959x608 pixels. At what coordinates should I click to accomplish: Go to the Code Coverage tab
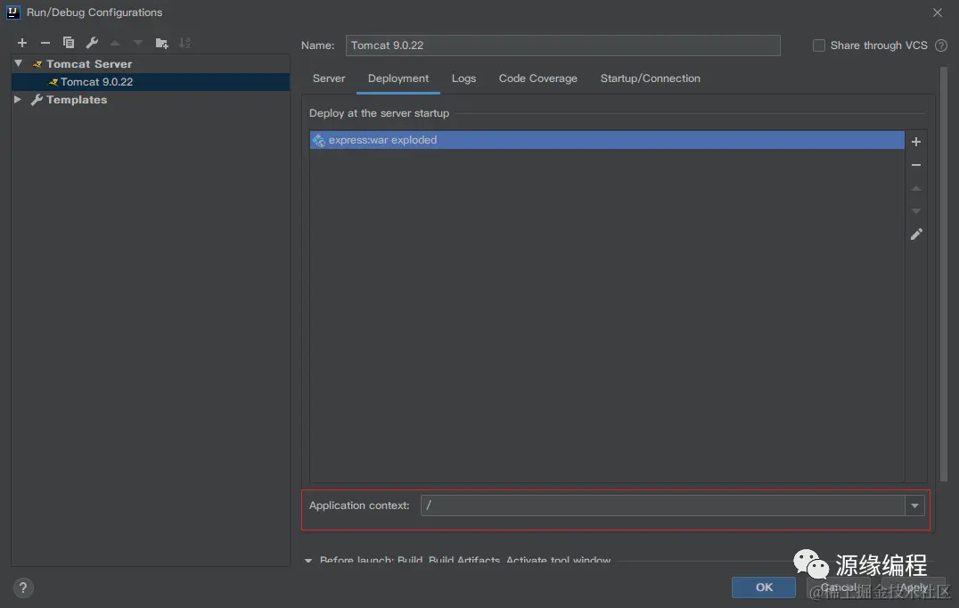(538, 78)
